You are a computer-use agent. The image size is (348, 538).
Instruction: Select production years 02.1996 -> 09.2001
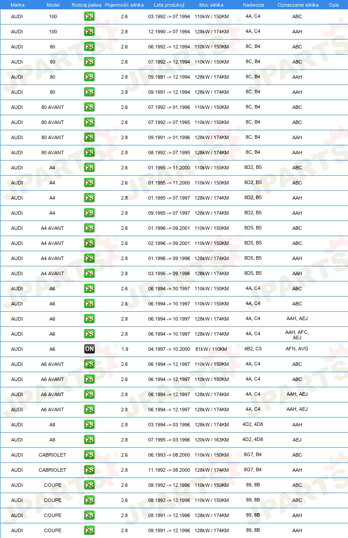pos(169,243)
